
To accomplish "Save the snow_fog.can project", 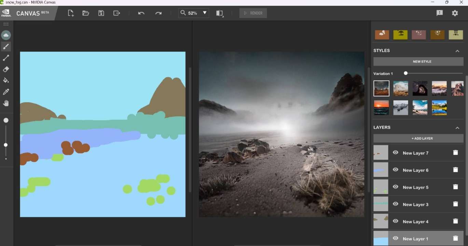I will (101, 13).
